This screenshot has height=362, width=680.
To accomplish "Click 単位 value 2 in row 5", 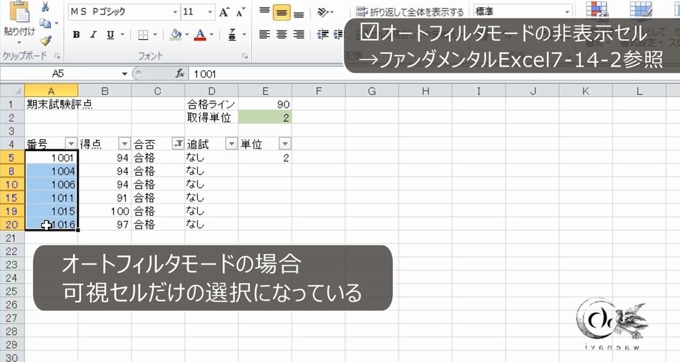I will [265, 158].
